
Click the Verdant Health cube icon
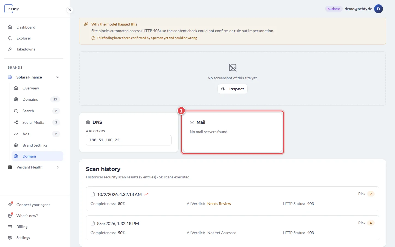10,167
